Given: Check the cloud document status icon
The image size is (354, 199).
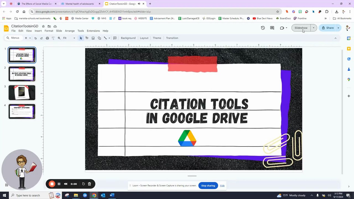Looking at the screenshot, I should coord(55,26).
